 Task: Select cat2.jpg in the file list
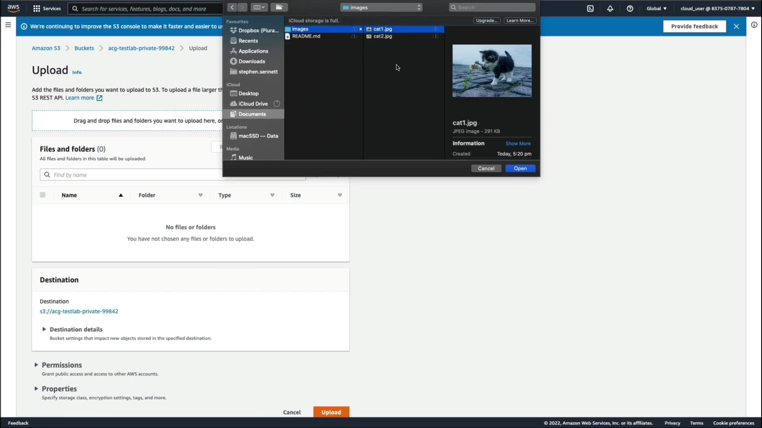tap(383, 36)
